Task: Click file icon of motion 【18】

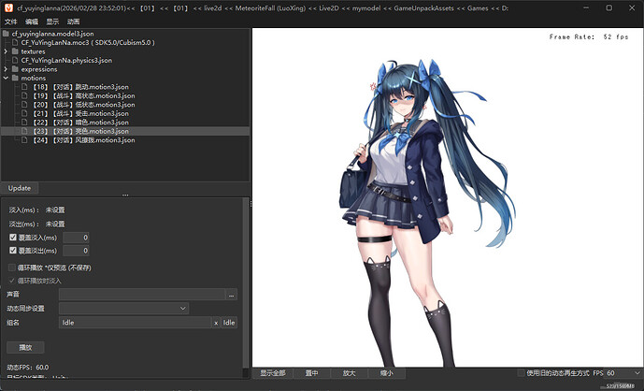Action: 25,87
